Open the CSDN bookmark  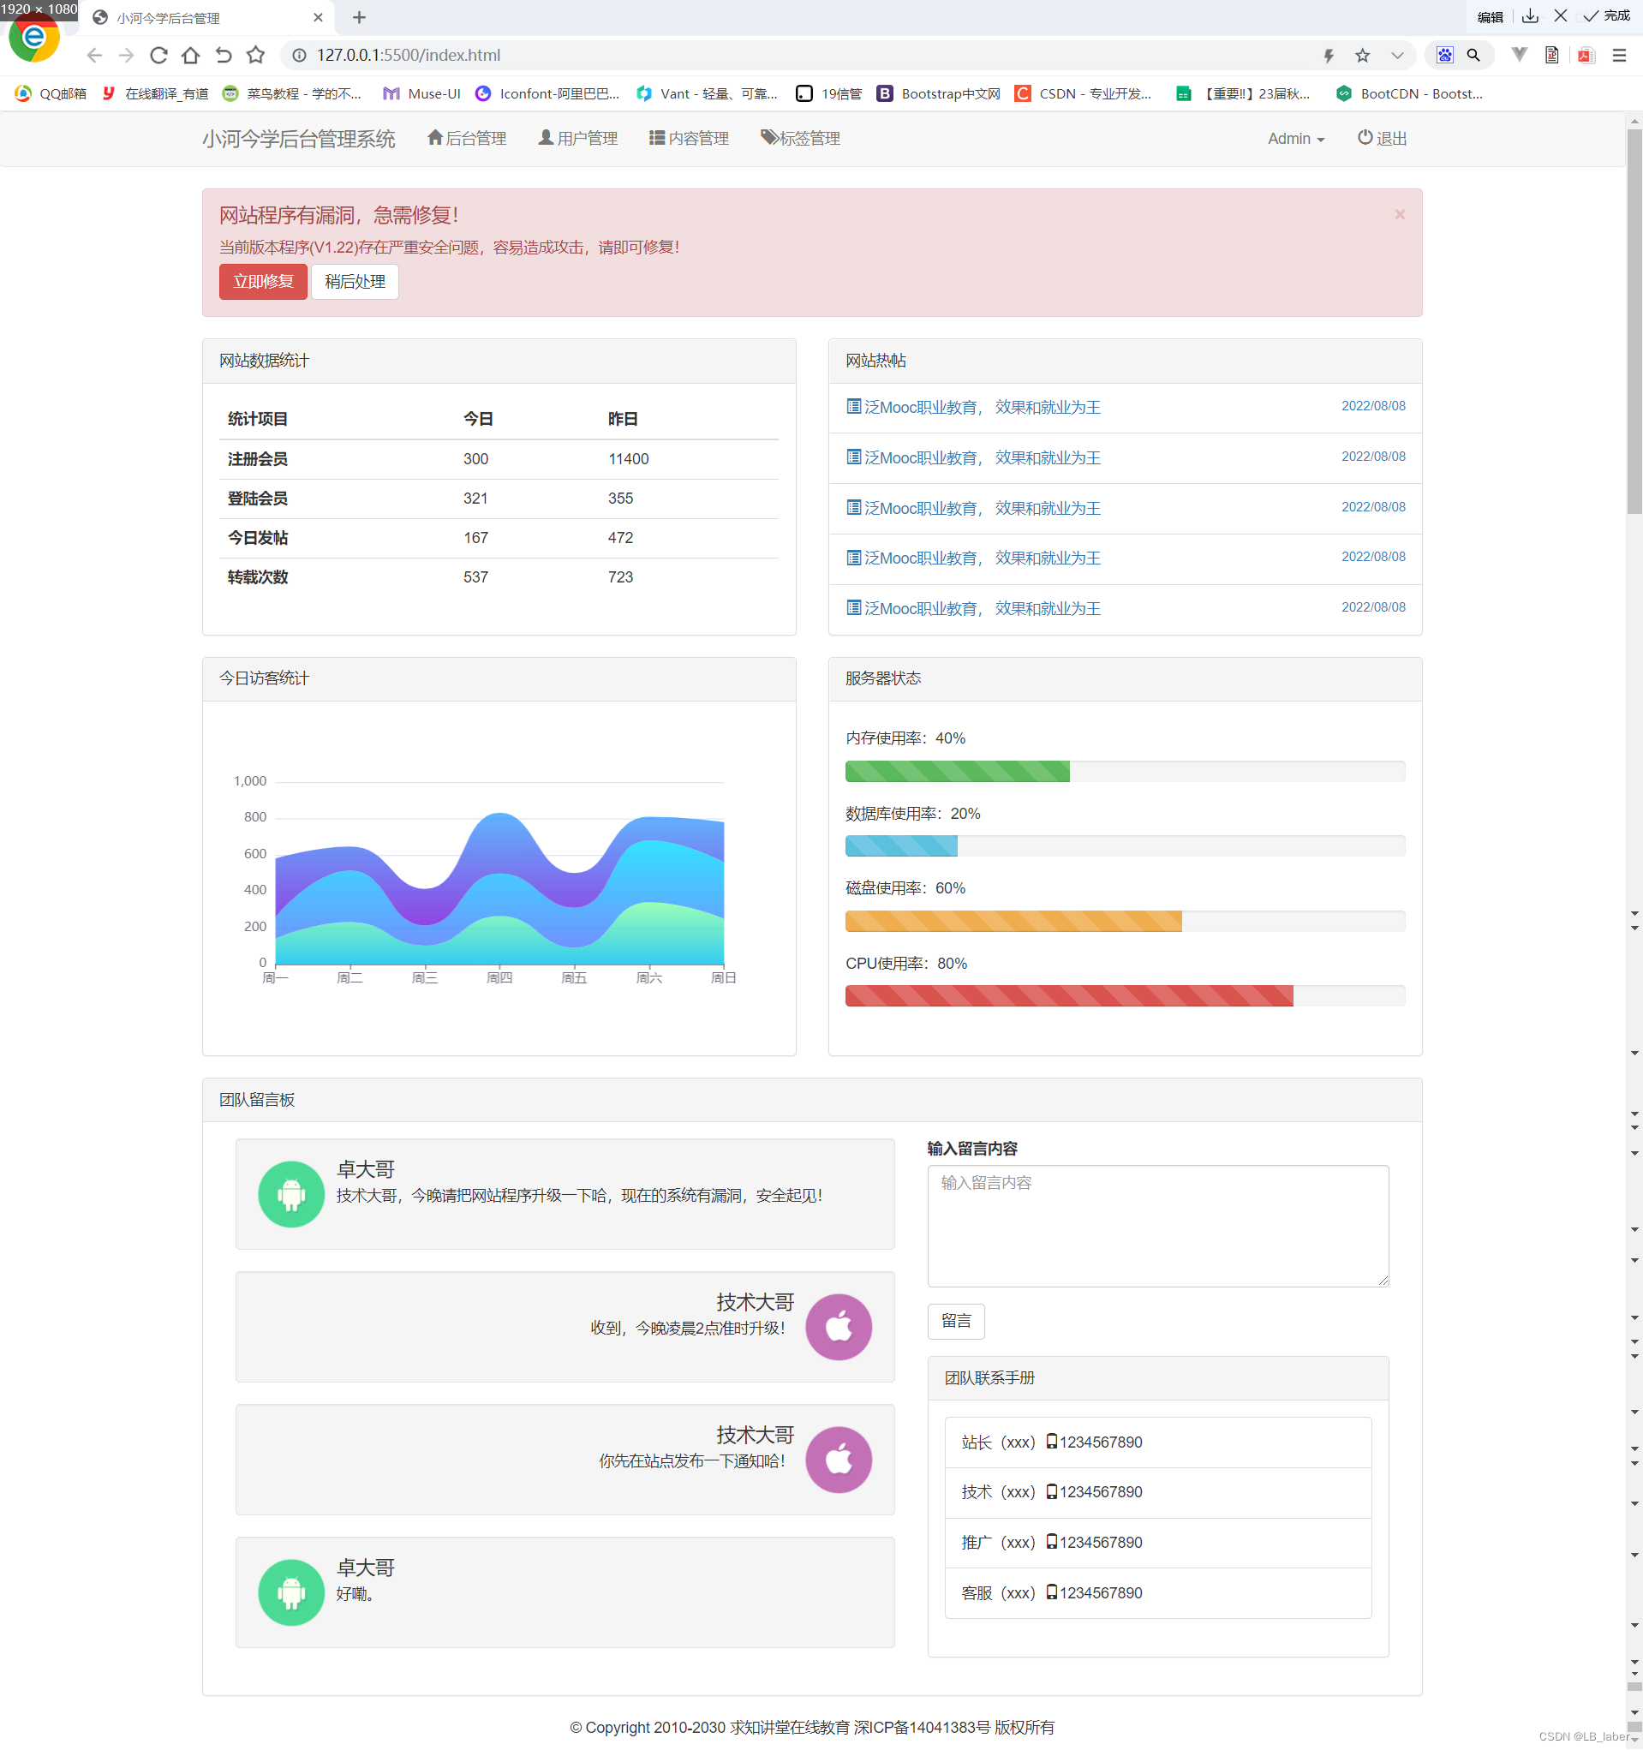click(1083, 94)
